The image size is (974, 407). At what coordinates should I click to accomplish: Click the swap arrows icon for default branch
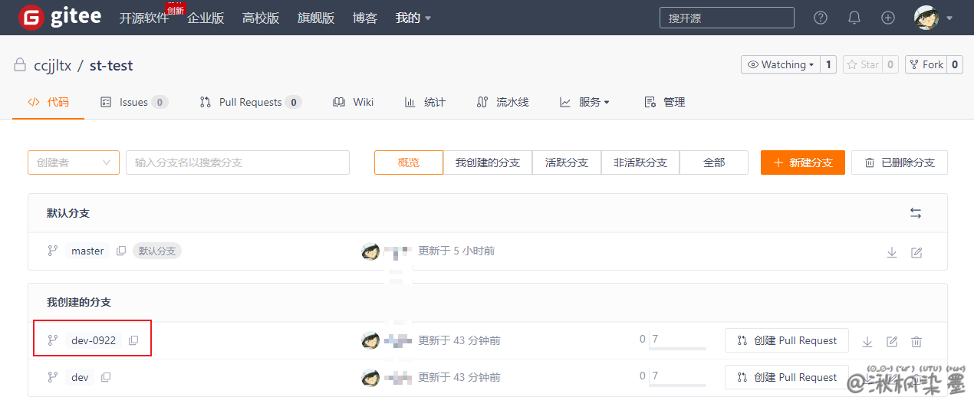tap(916, 213)
